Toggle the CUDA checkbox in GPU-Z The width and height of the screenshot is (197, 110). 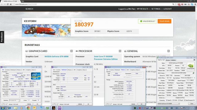tap(173, 100)
